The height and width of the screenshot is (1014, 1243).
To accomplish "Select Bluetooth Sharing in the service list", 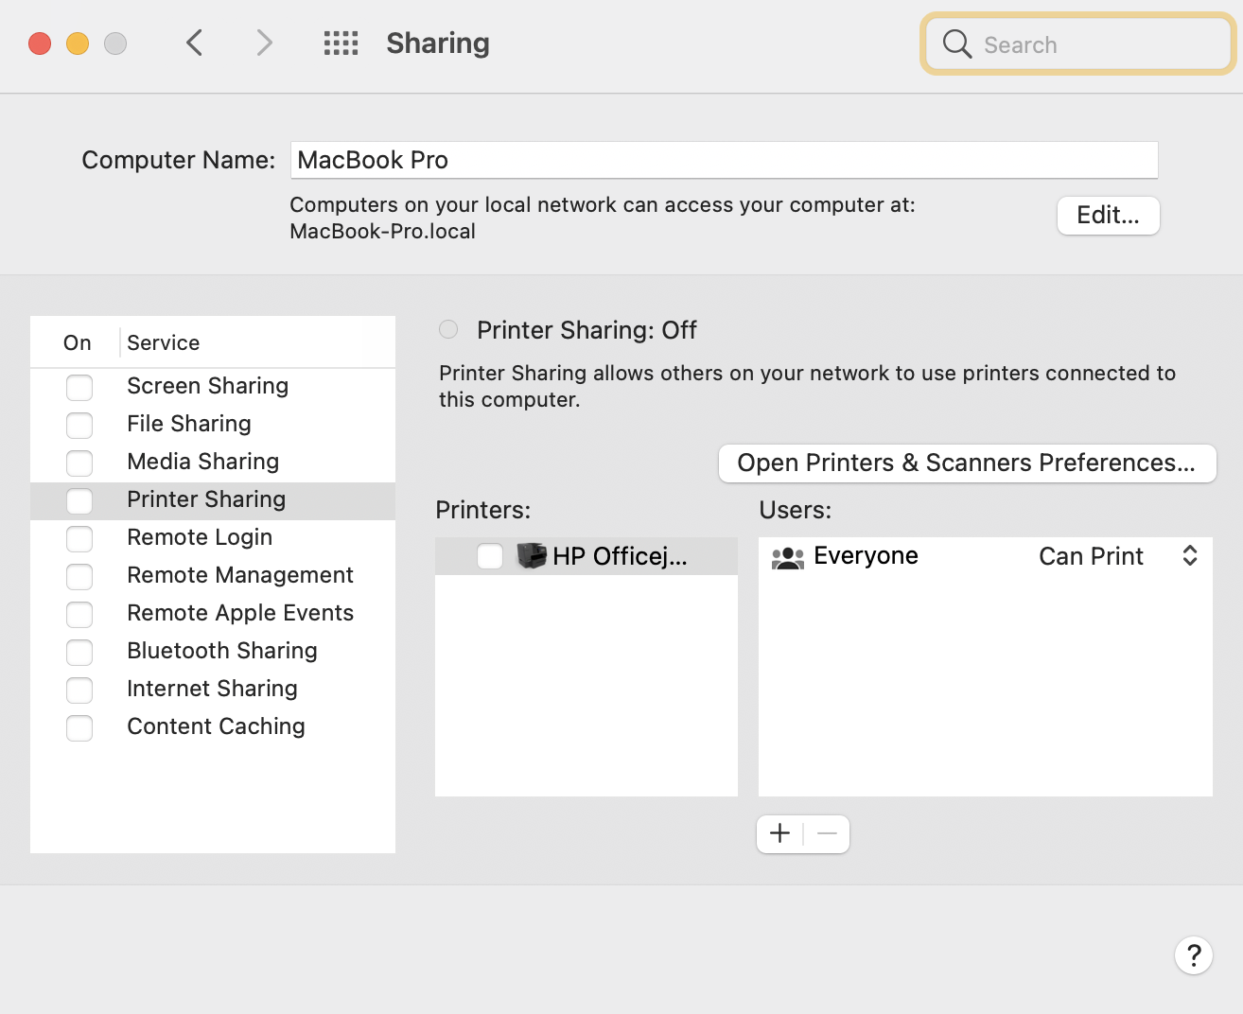I will (x=222, y=651).
